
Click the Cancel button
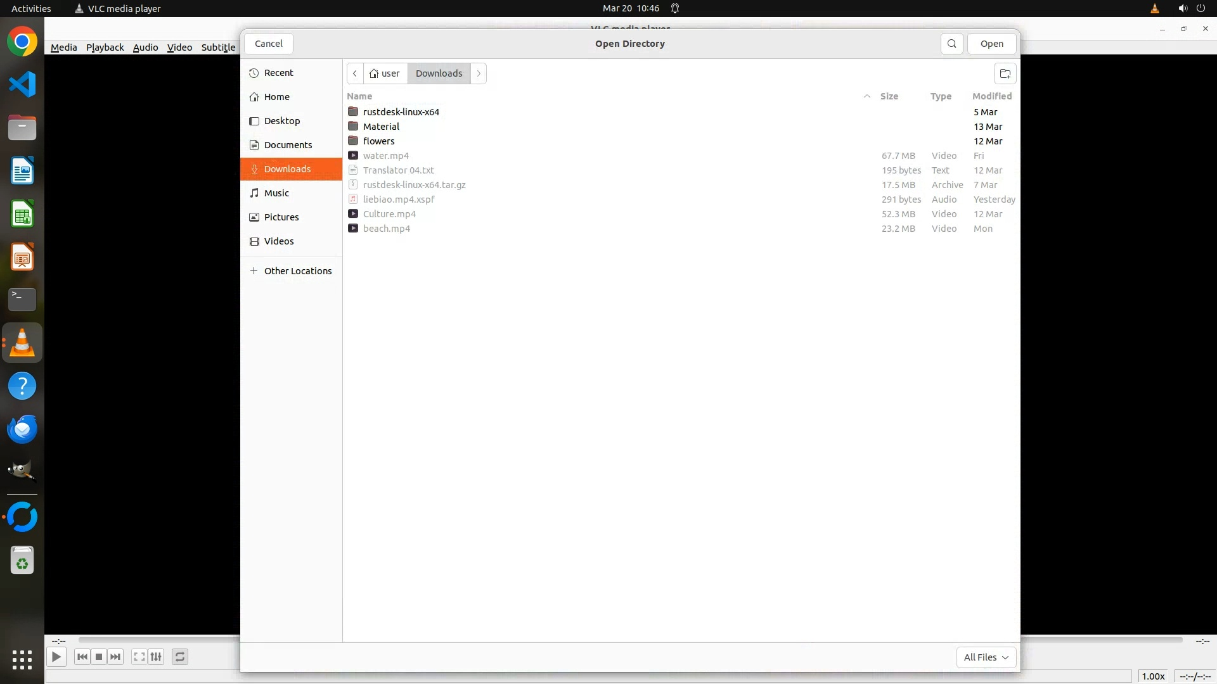point(268,44)
